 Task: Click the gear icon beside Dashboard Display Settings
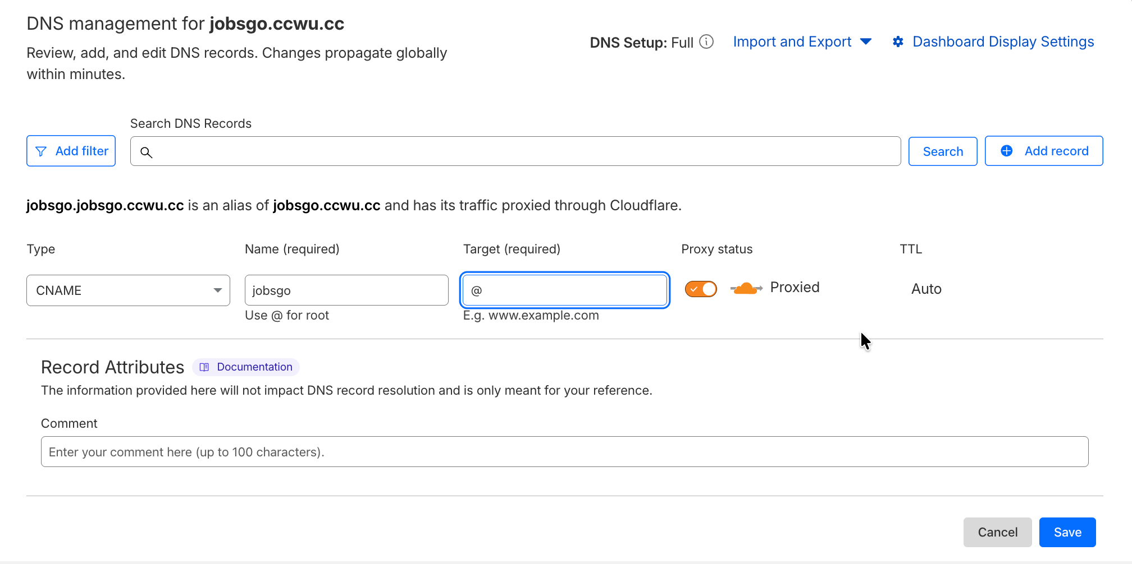(x=898, y=42)
